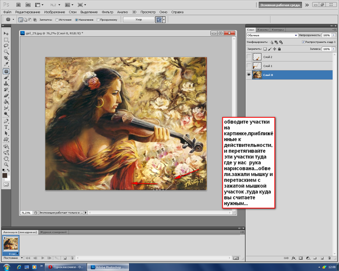Screen dimensions: 339x271
Task: Show the 'Слой 2' layer visibility
Action: pyautogui.click(x=249, y=57)
